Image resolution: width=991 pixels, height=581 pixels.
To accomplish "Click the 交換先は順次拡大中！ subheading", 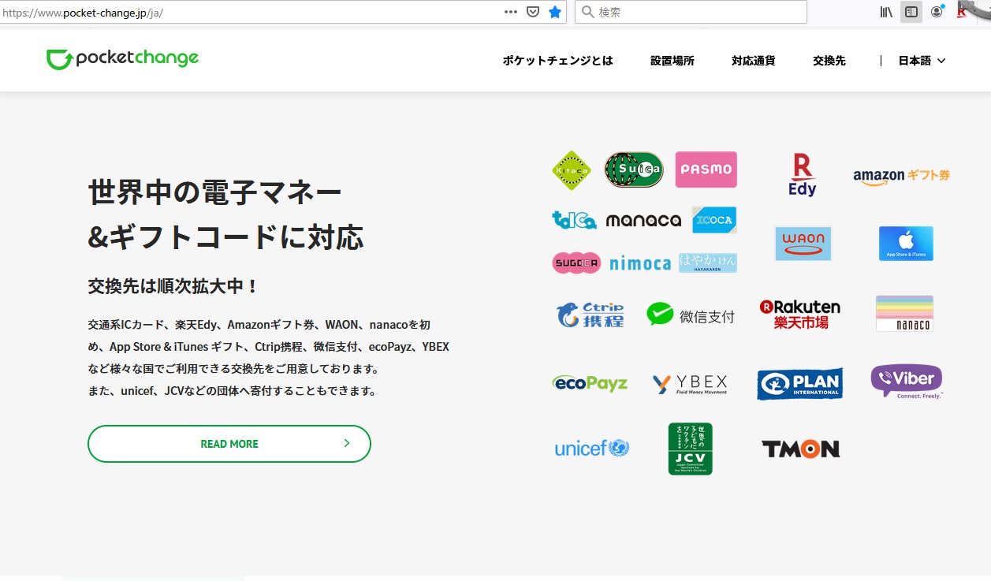I will coord(173,286).
